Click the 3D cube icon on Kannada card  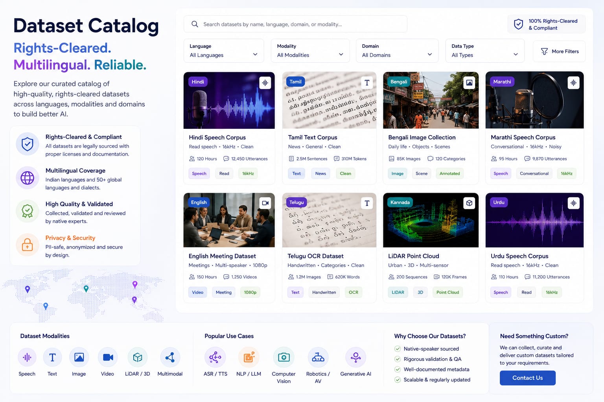469,203
